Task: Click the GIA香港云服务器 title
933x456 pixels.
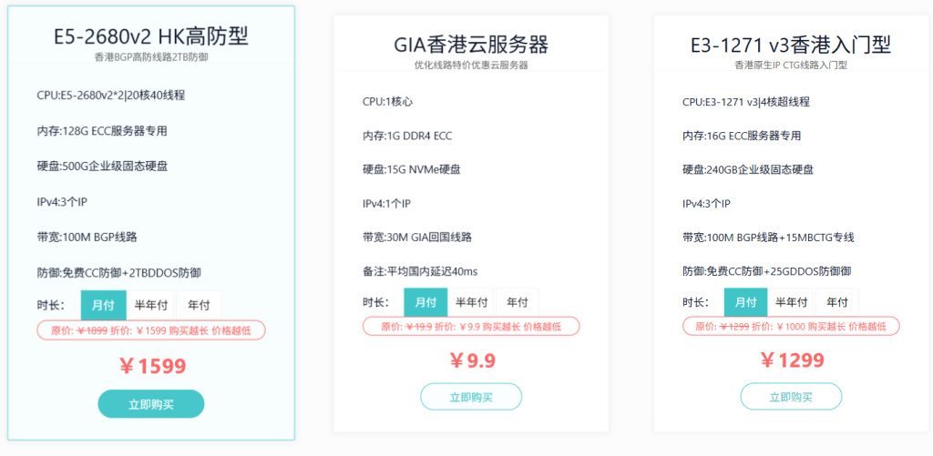Action: click(x=471, y=44)
